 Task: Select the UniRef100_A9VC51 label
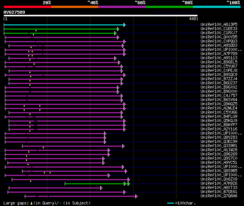pyautogui.click(x=219, y=163)
